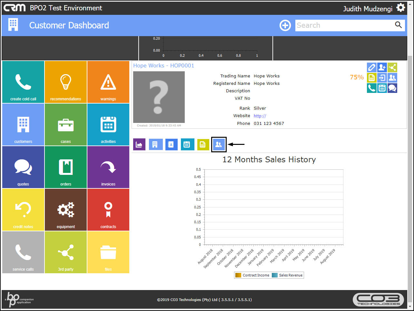
Task: Click the building icon beside Customer Dashboard
Action: (13, 25)
